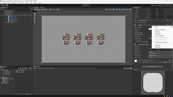Open the Canvas Renderer help icon

167,20
